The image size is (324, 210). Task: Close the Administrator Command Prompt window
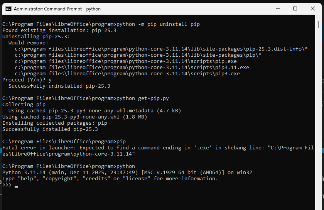(x=313, y=8)
